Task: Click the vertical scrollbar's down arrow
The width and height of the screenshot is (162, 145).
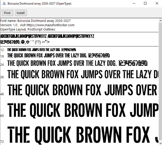Action: (x=160, y=143)
